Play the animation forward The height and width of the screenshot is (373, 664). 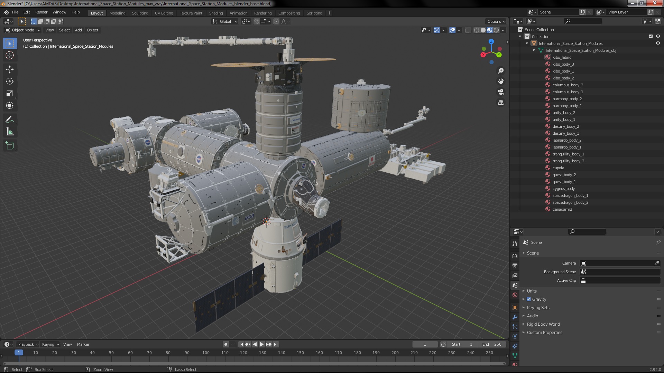(x=262, y=344)
